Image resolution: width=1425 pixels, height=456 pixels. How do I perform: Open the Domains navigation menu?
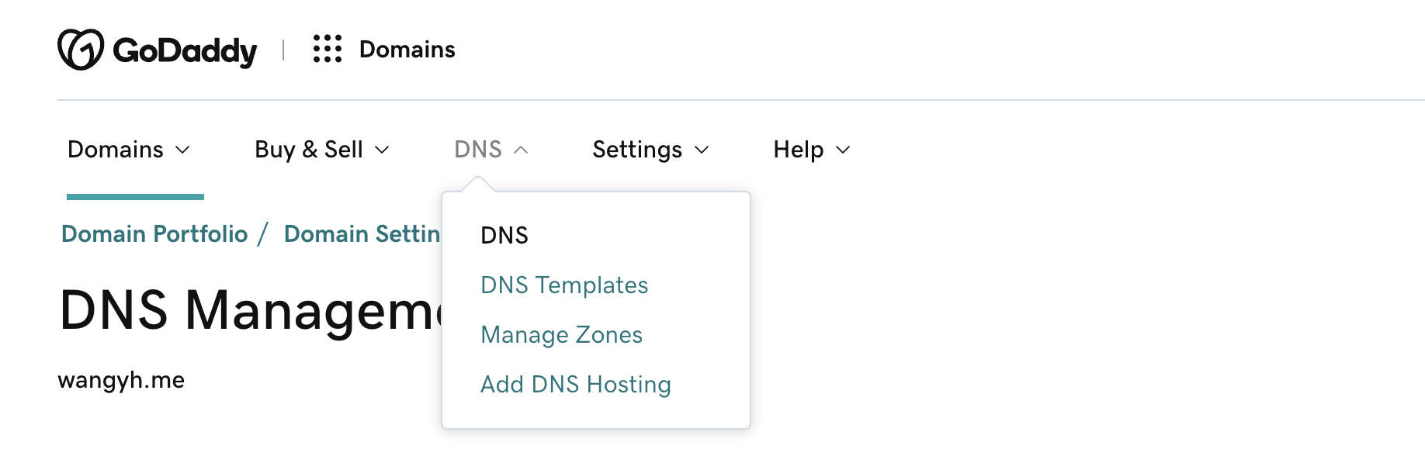click(x=116, y=150)
